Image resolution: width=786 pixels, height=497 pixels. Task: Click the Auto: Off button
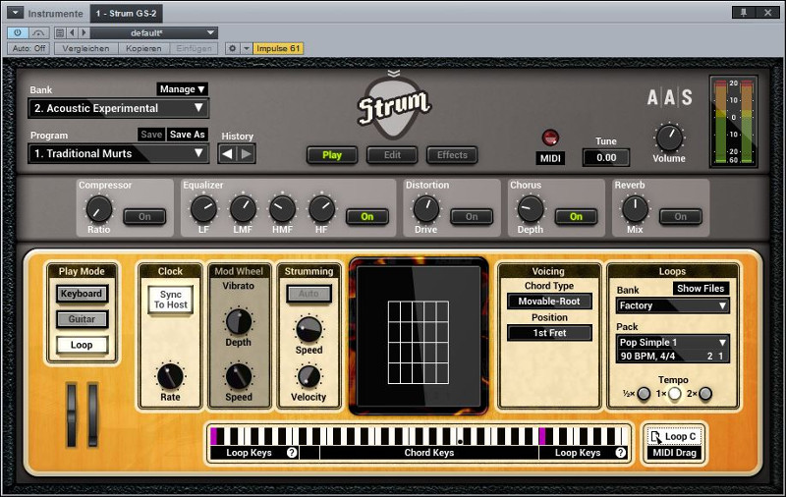point(28,48)
